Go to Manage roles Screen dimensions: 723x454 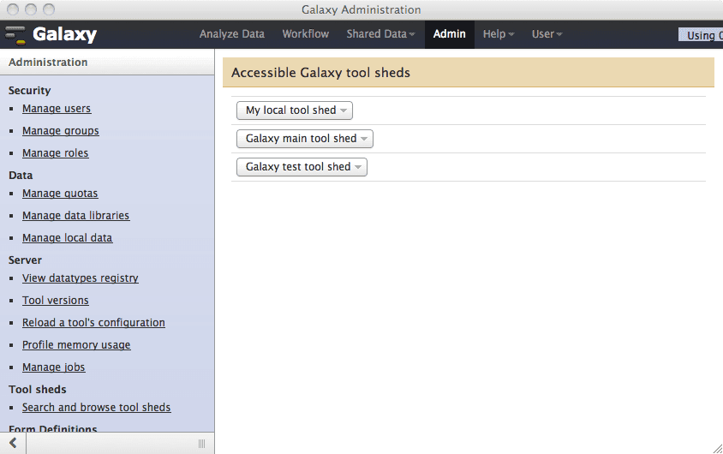[x=56, y=153]
